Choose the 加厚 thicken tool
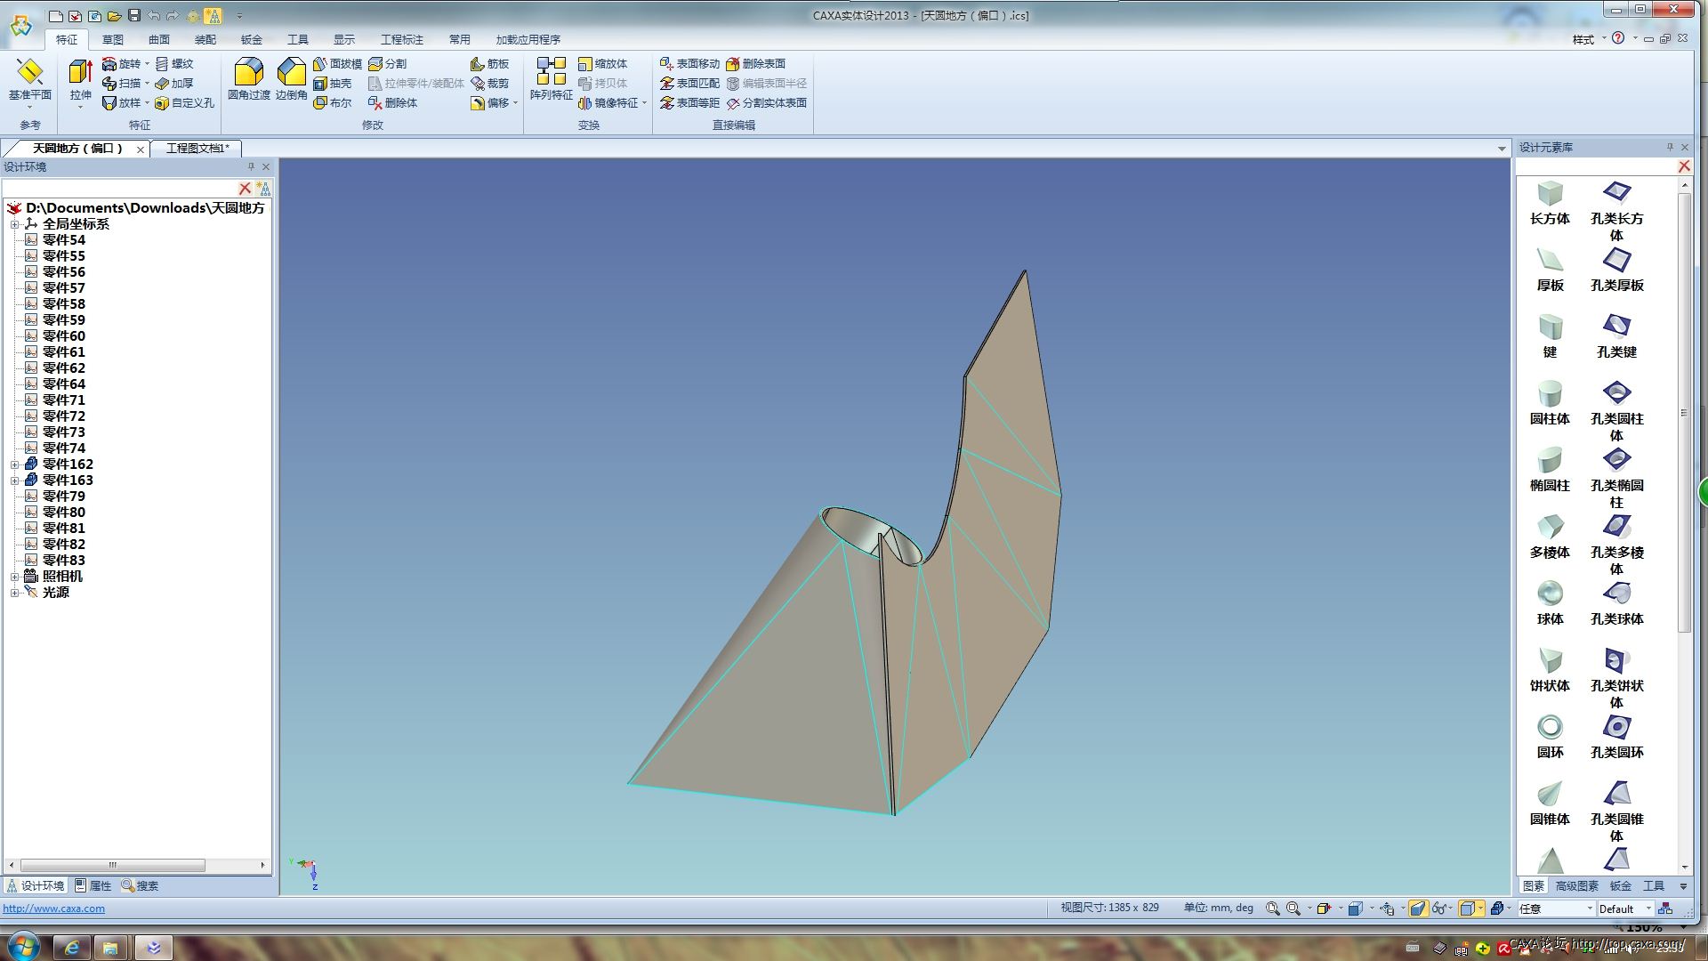 (x=174, y=84)
